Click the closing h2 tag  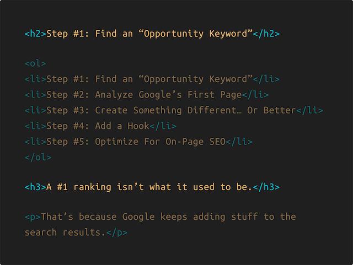point(266,34)
